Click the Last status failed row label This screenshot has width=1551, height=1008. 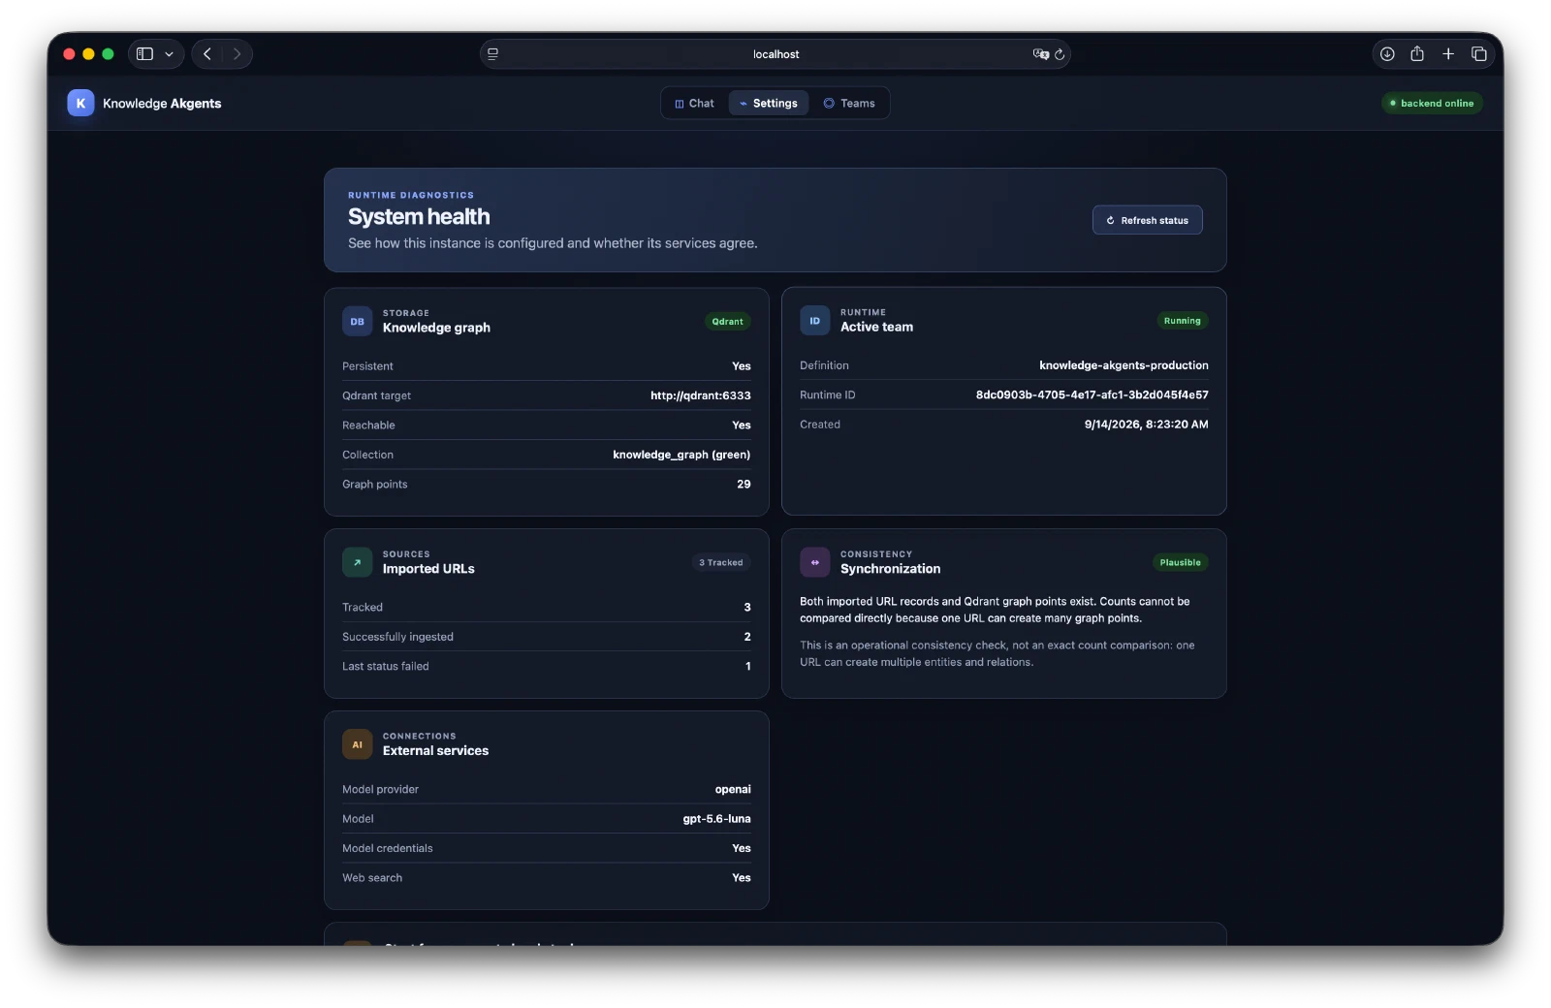pos(385,666)
